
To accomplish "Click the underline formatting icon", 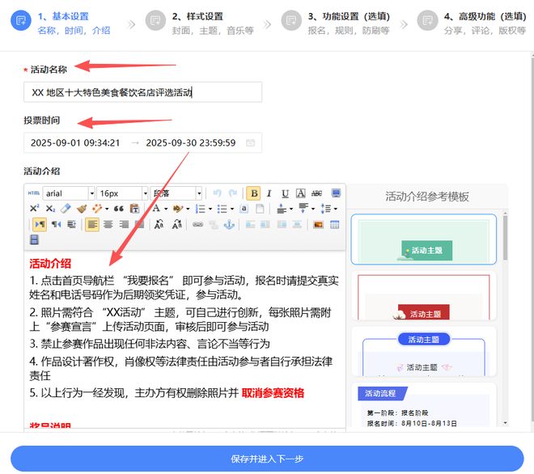I will 285,193.
